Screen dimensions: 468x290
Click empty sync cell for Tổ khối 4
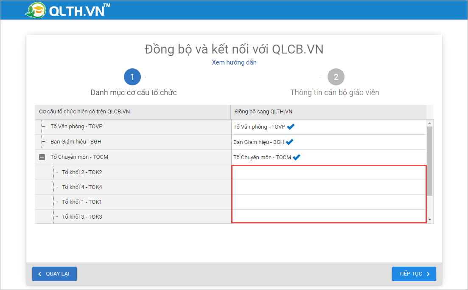pyautogui.click(x=329, y=187)
